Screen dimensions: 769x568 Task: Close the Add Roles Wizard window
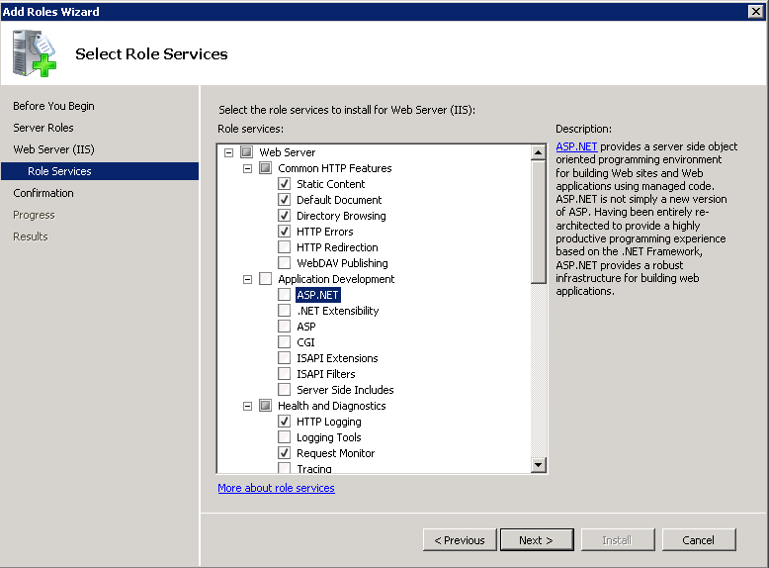click(x=756, y=11)
